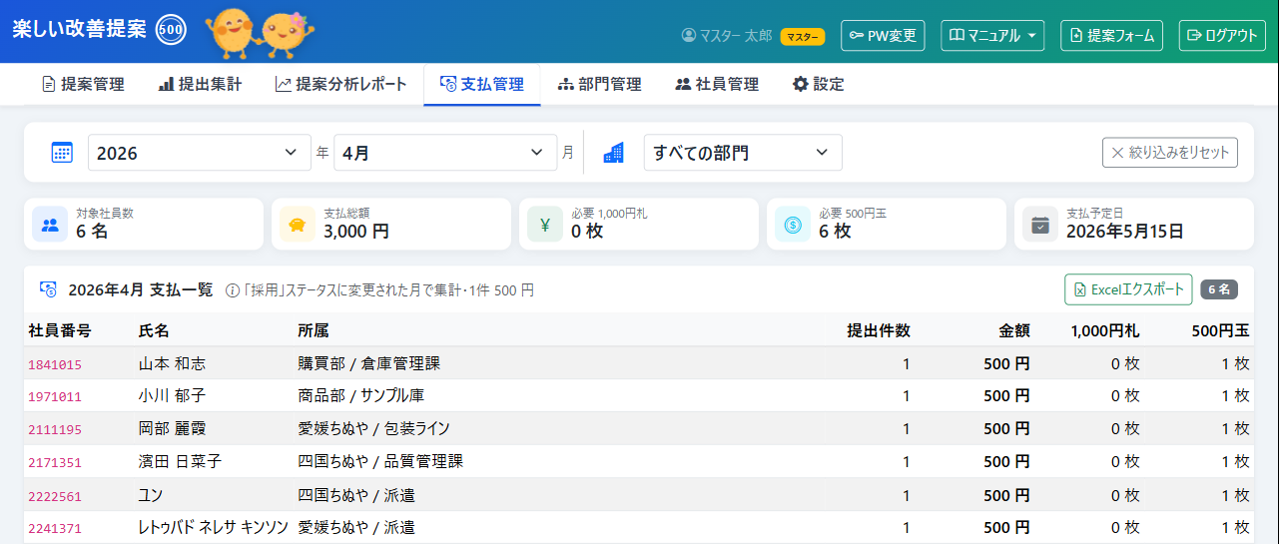Open the 社員管理 tab

click(717, 84)
